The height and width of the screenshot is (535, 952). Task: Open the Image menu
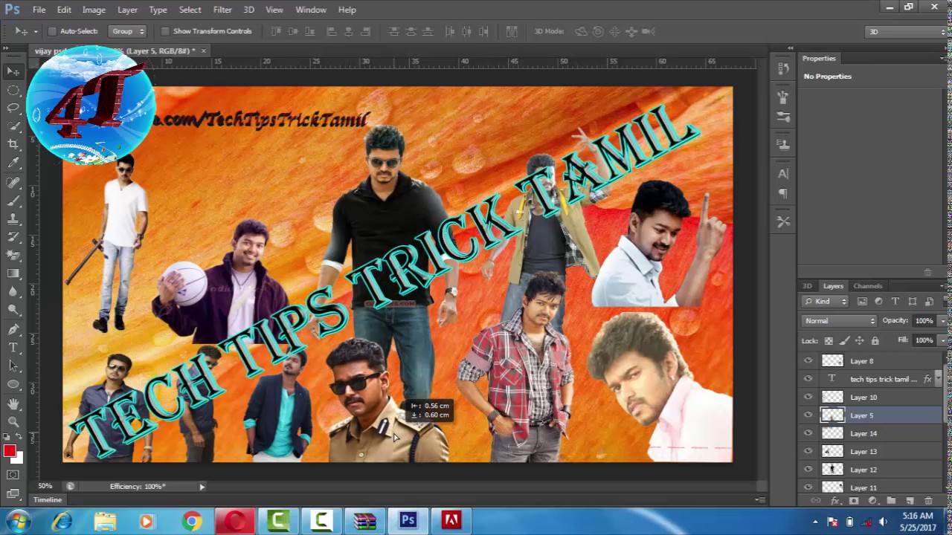tap(94, 10)
